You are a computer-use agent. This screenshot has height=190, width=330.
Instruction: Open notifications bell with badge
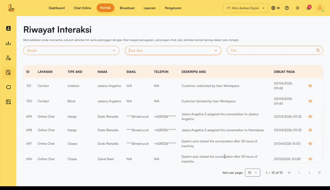308,8
